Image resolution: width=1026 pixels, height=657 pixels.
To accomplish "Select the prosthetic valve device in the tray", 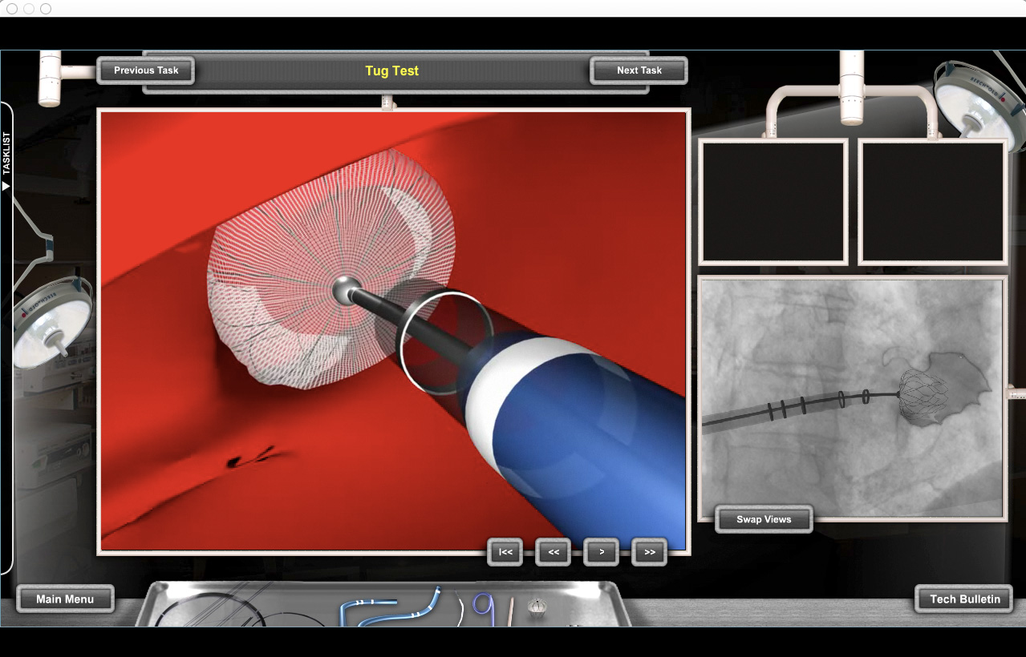I will click(539, 605).
